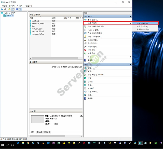Screen dimensions: 163x149
Task: Sort by the 상태 (State) column header
Action: [57, 18]
